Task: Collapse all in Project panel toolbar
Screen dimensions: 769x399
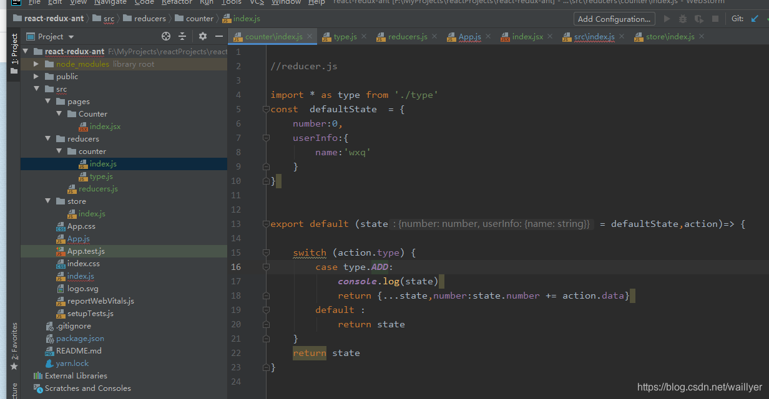Action: [182, 37]
